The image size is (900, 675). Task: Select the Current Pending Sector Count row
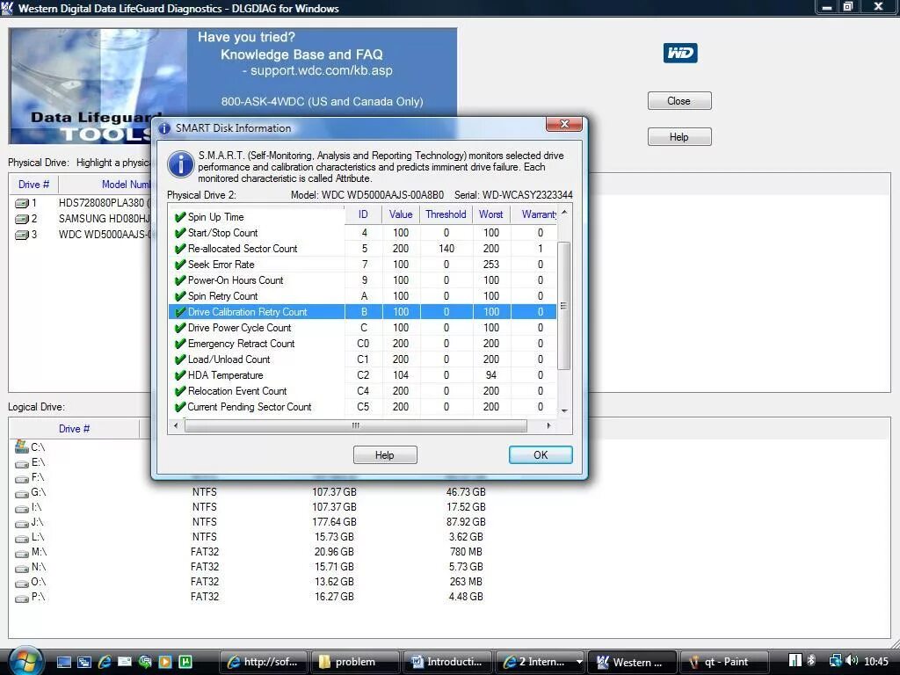[363, 407]
